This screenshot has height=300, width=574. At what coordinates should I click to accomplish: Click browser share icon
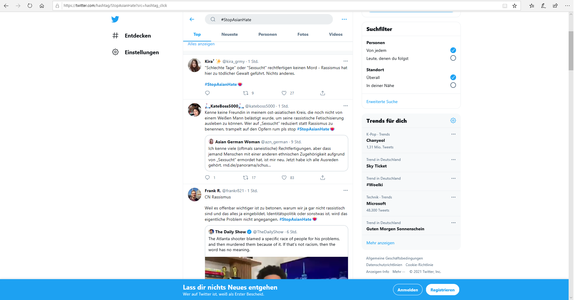(x=555, y=6)
